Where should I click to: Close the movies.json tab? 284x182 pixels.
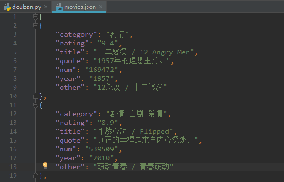[101, 7]
